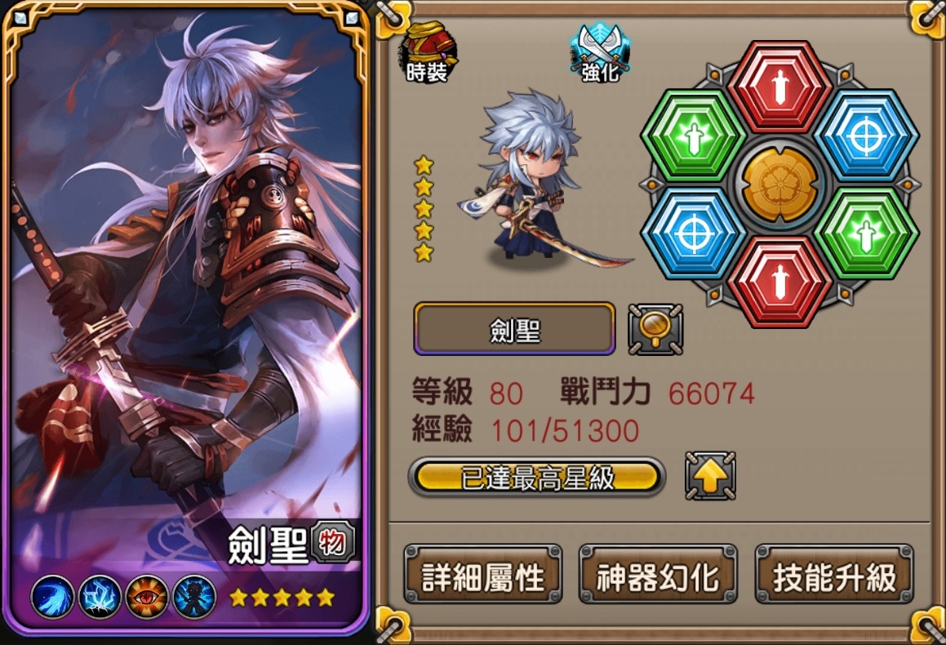Screen dimensions: 946x645
Task: Click the 劍聖 name field
Action: 515,329
